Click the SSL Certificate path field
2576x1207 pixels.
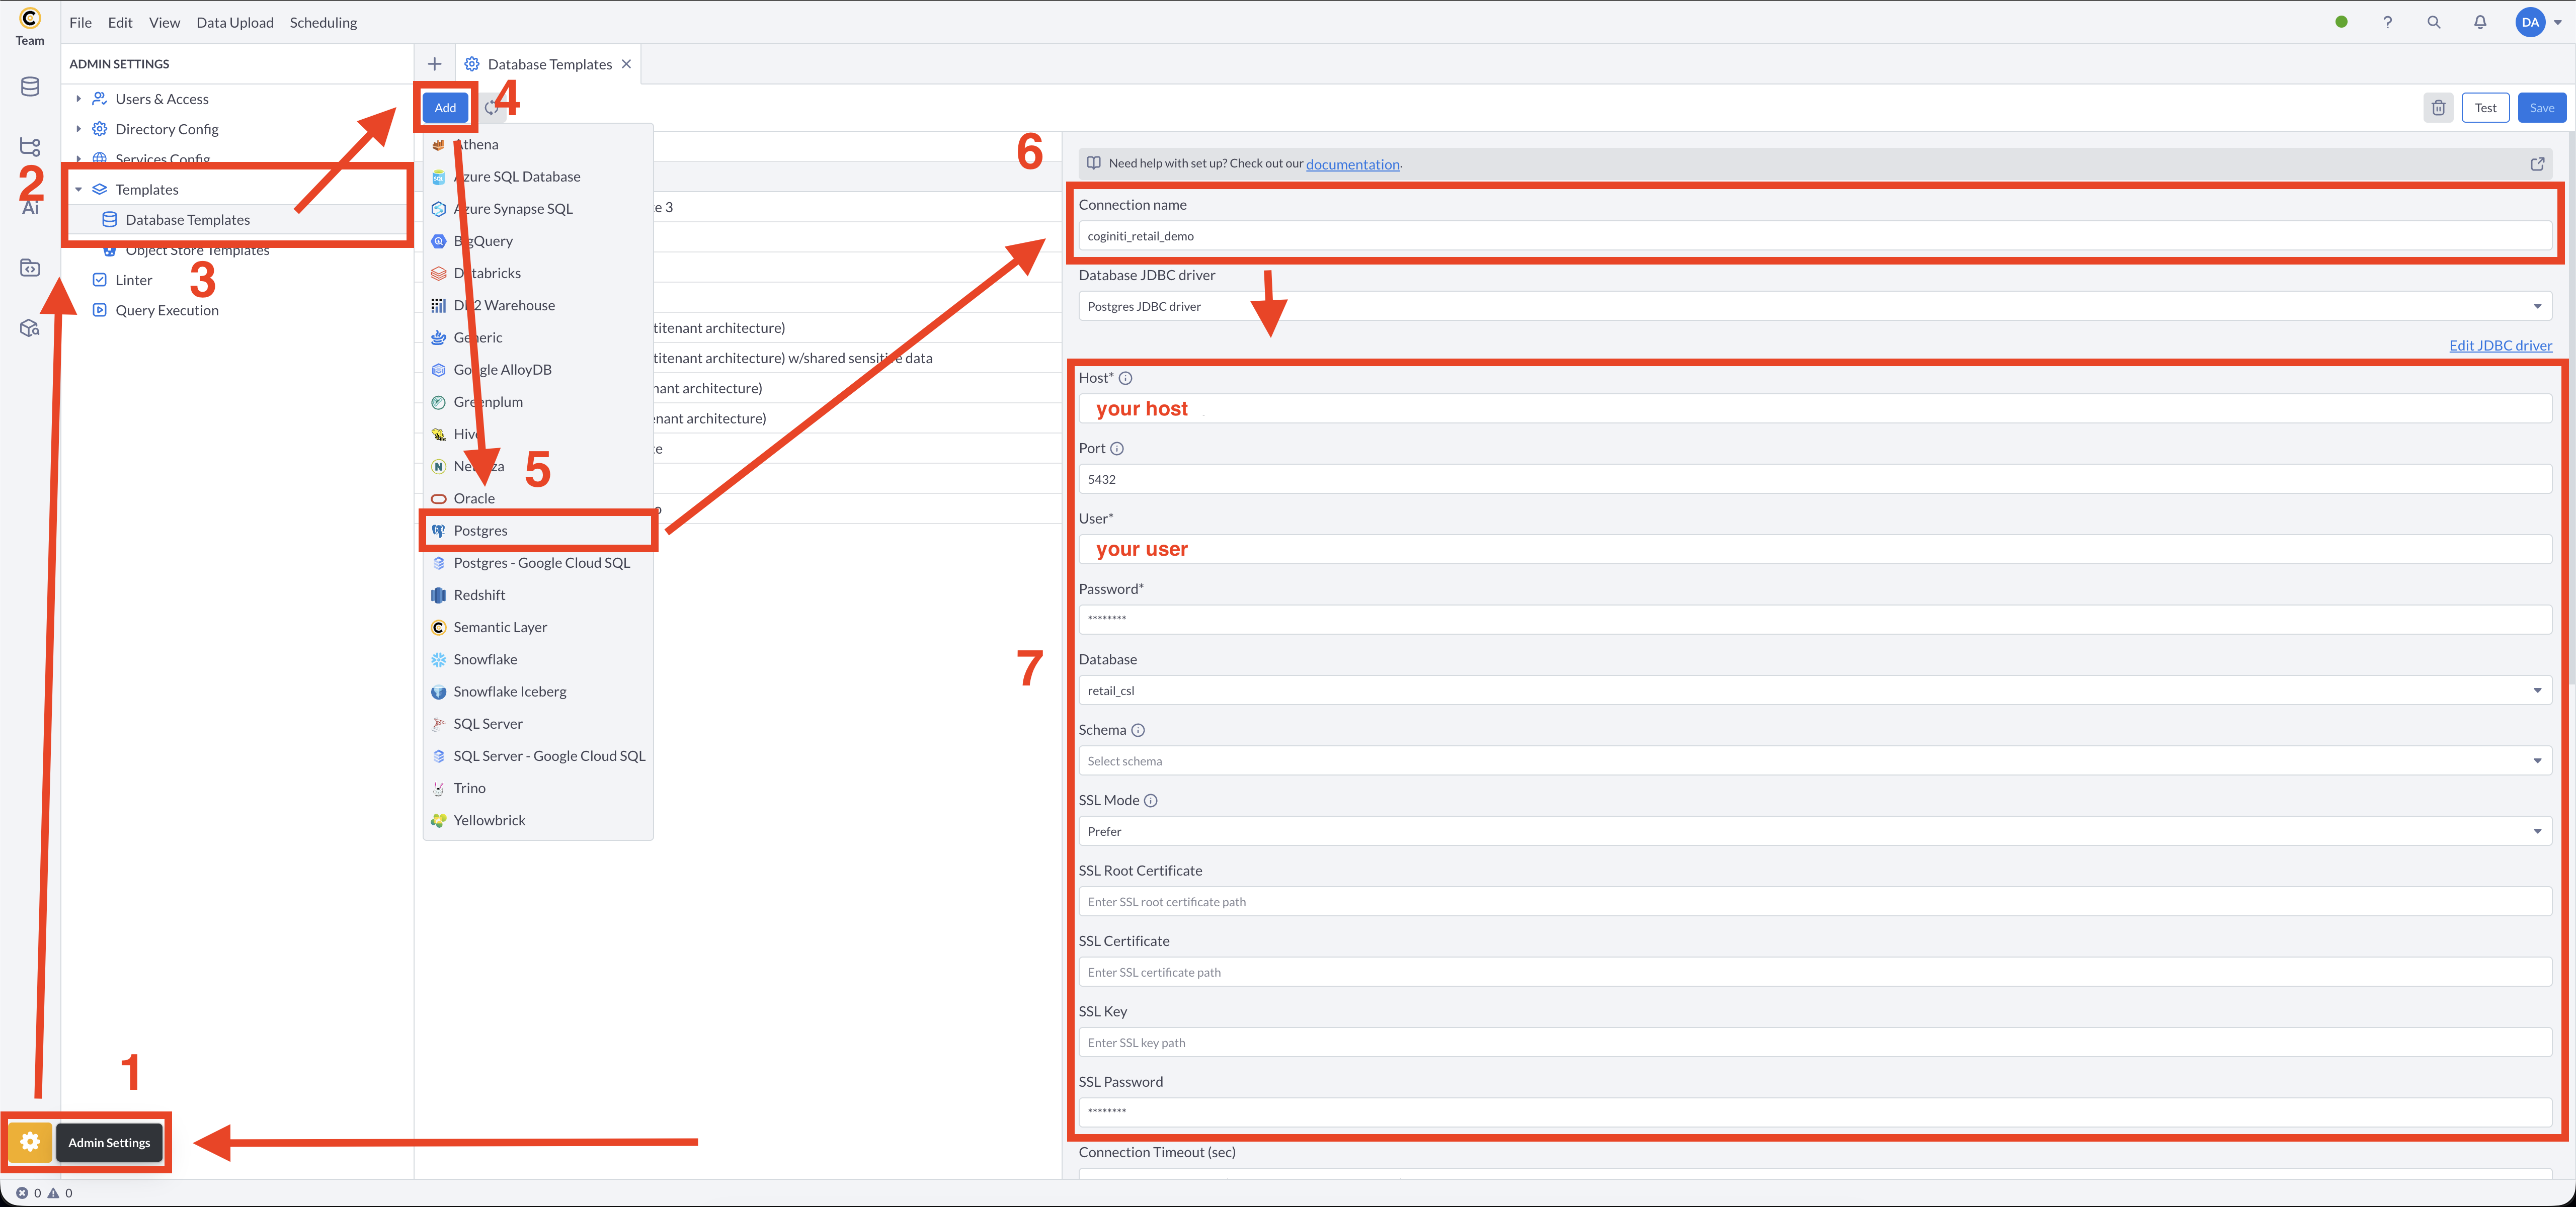pyautogui.click(x=1815, y=972)
